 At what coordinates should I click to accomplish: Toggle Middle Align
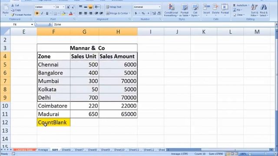(86, 7)
